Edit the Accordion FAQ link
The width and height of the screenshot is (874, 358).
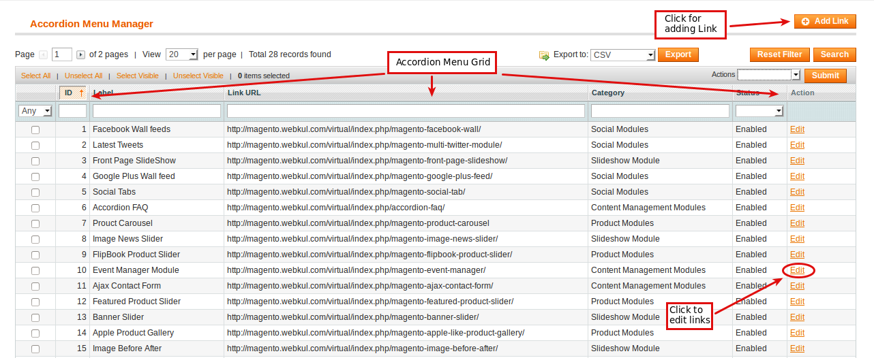[797, 208]
